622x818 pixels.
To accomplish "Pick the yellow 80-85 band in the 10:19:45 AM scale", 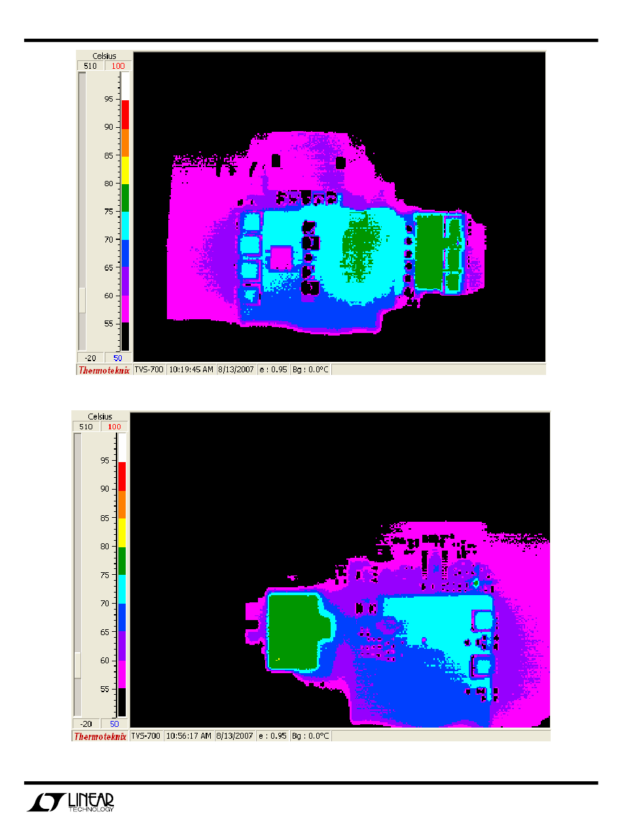I will pyautogui.click(x=125, y=170).
